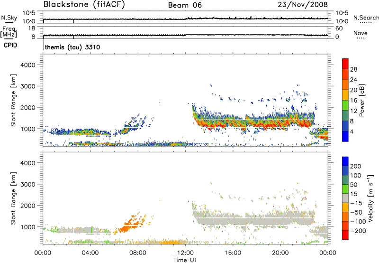Click the Velocity tick label 200
This screenshot has height=263, width=379.
click(x=356, y=166)
